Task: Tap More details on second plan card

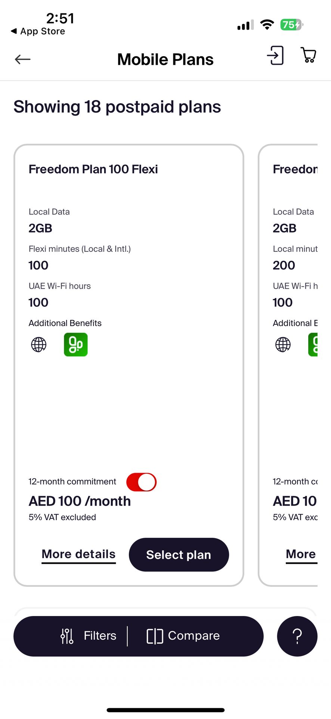Action: click(x=301, y=554)
